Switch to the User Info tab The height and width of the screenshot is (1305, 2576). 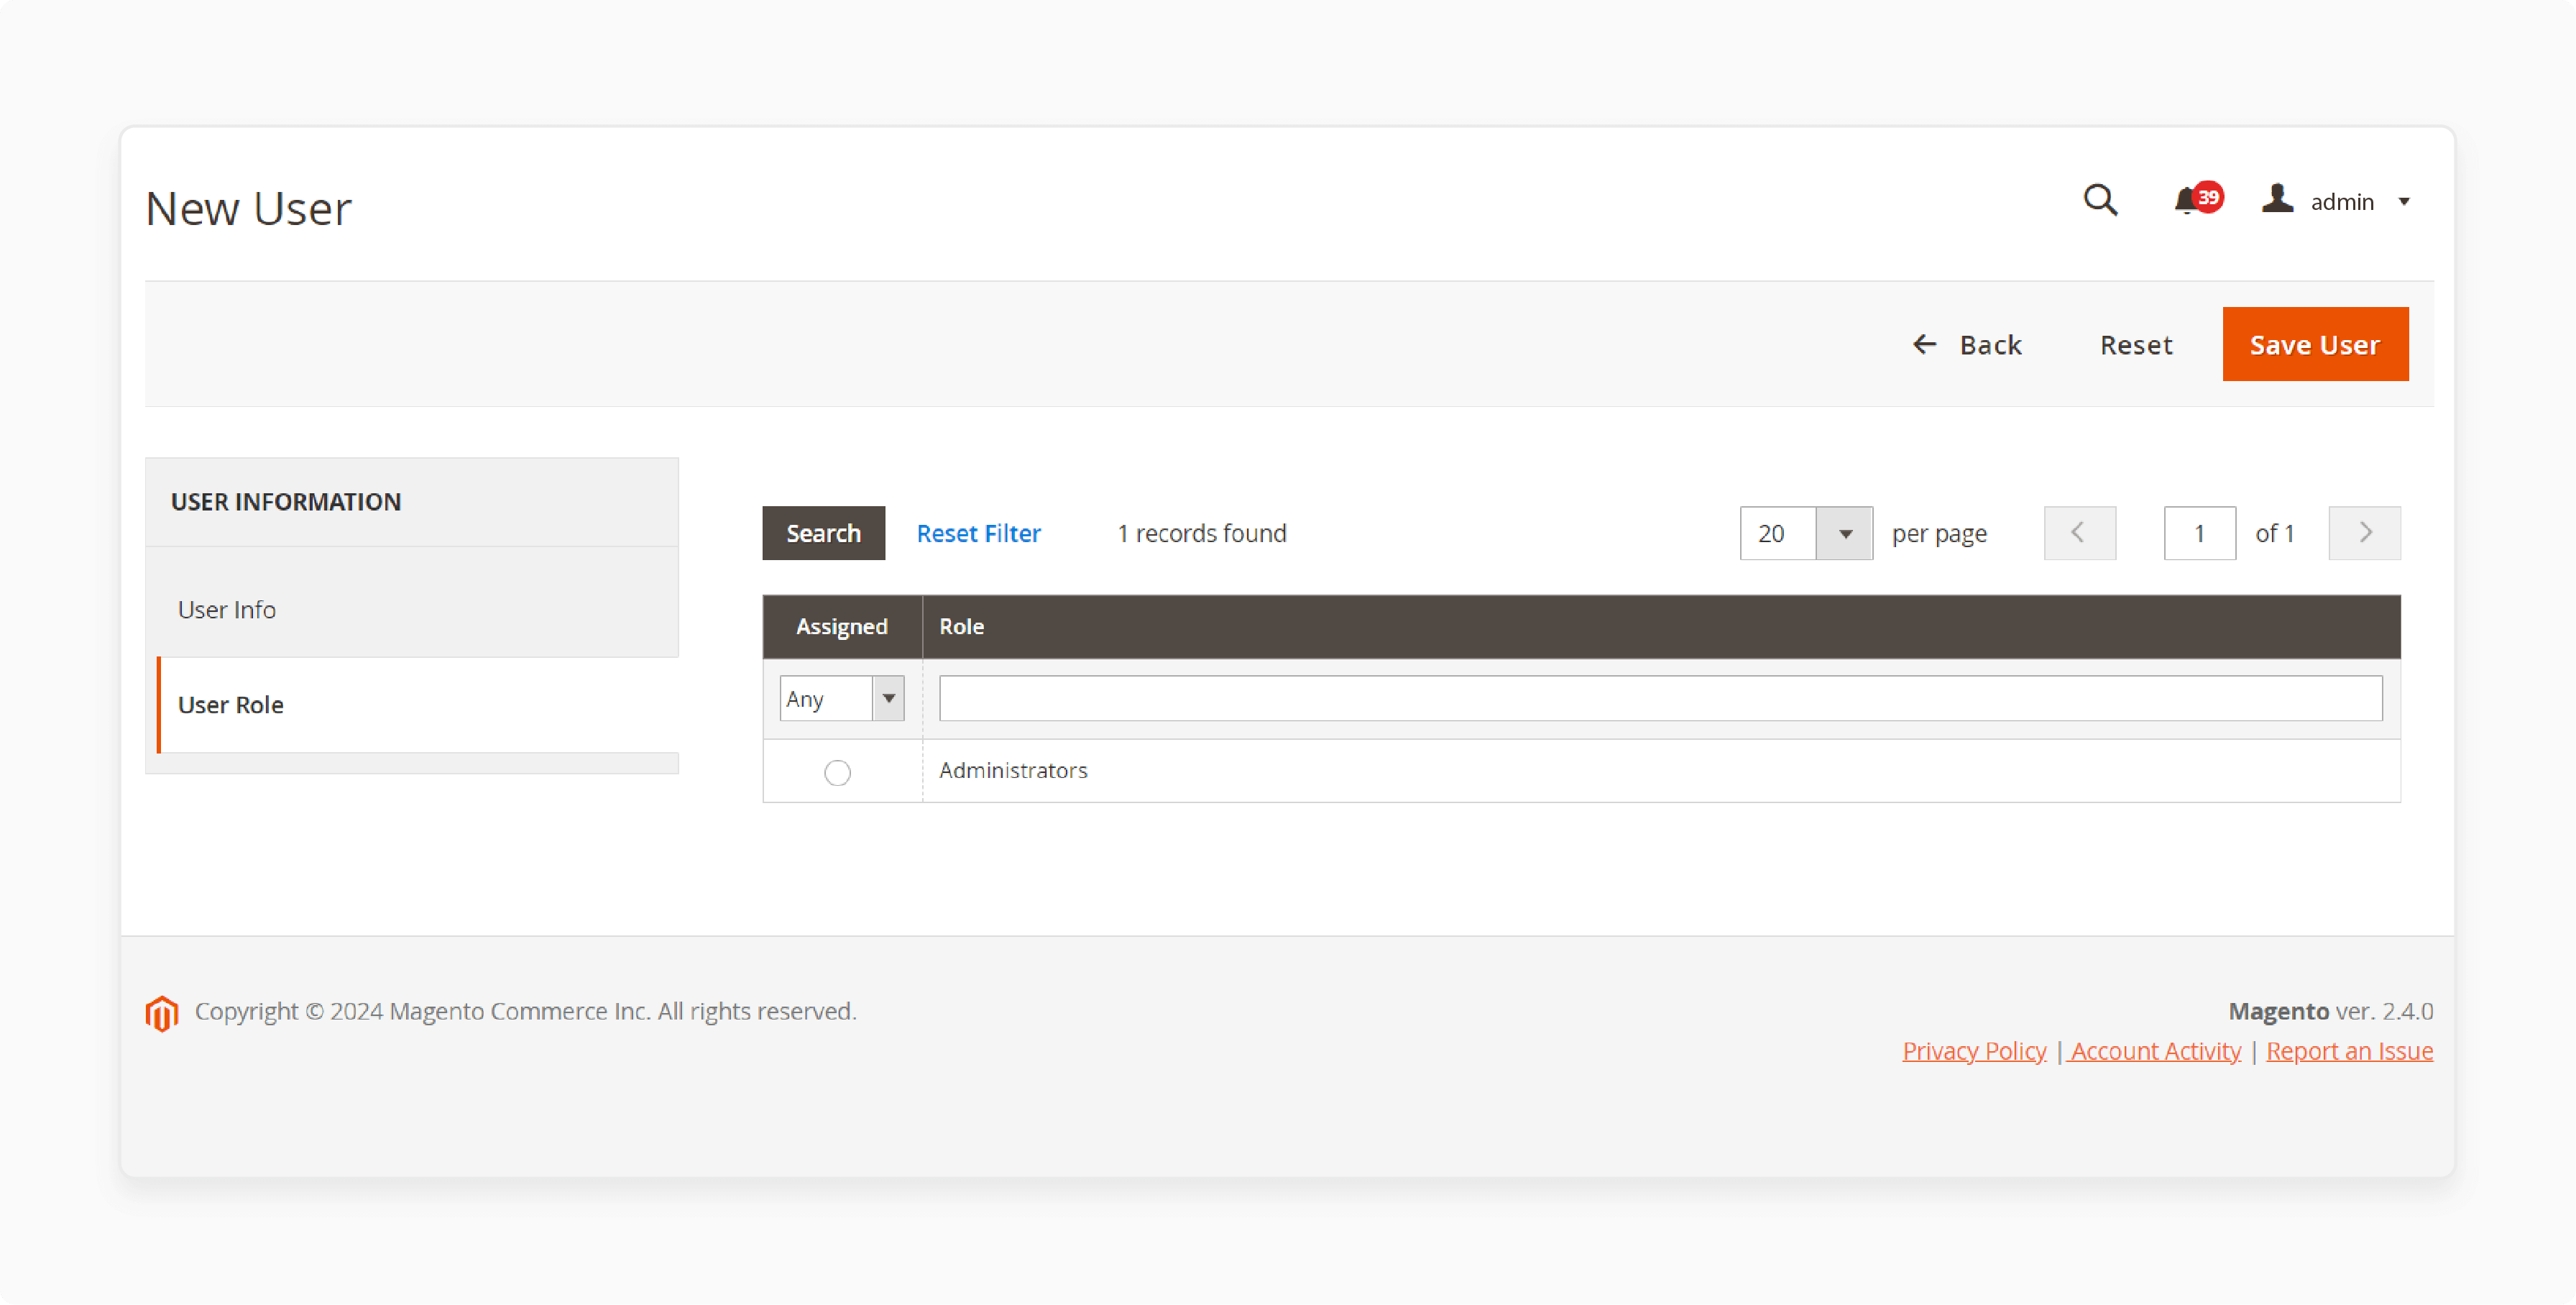pos(412,610)
